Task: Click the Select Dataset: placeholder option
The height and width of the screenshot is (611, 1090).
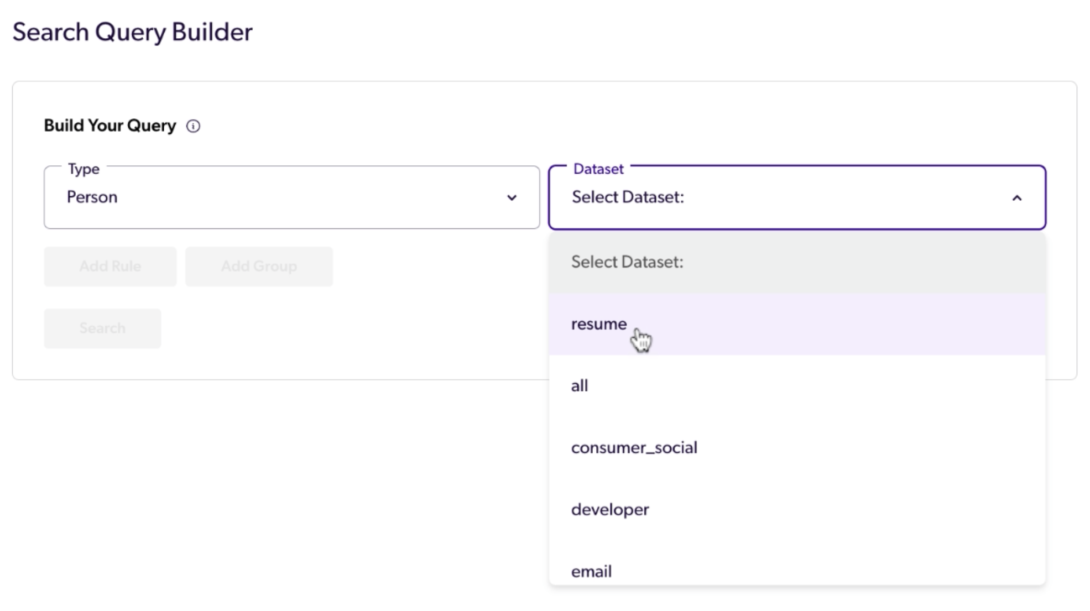Action: click(x=627, y=262)
